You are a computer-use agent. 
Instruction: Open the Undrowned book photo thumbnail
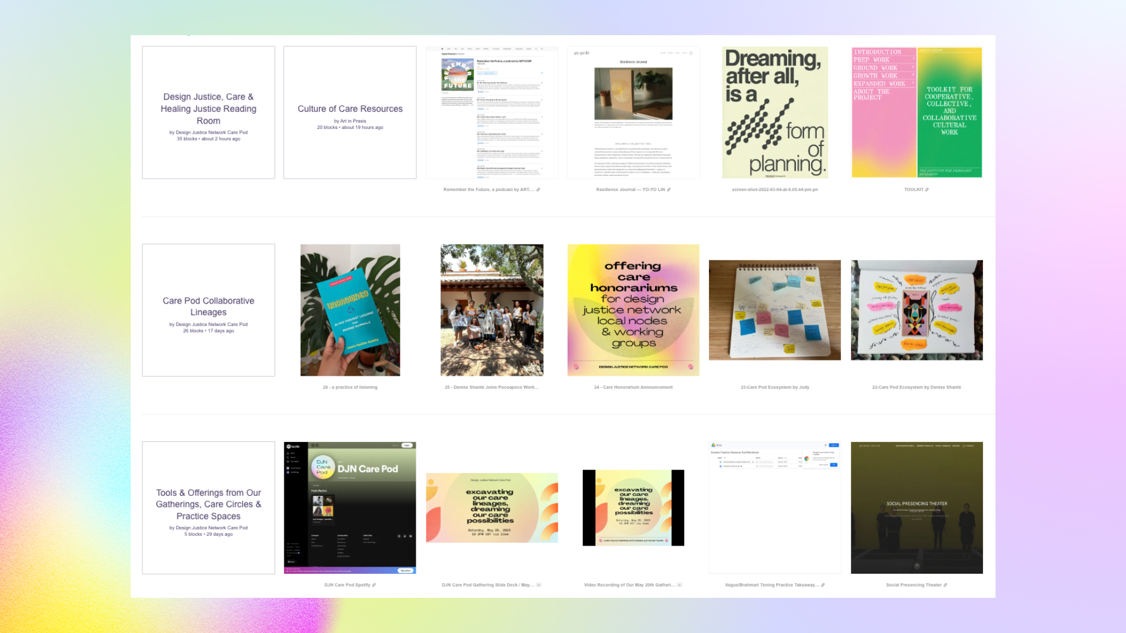(x=350, y=310)
